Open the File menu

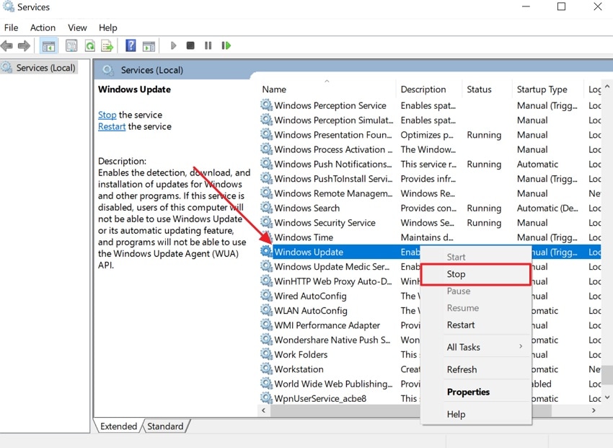pos(12,27)
